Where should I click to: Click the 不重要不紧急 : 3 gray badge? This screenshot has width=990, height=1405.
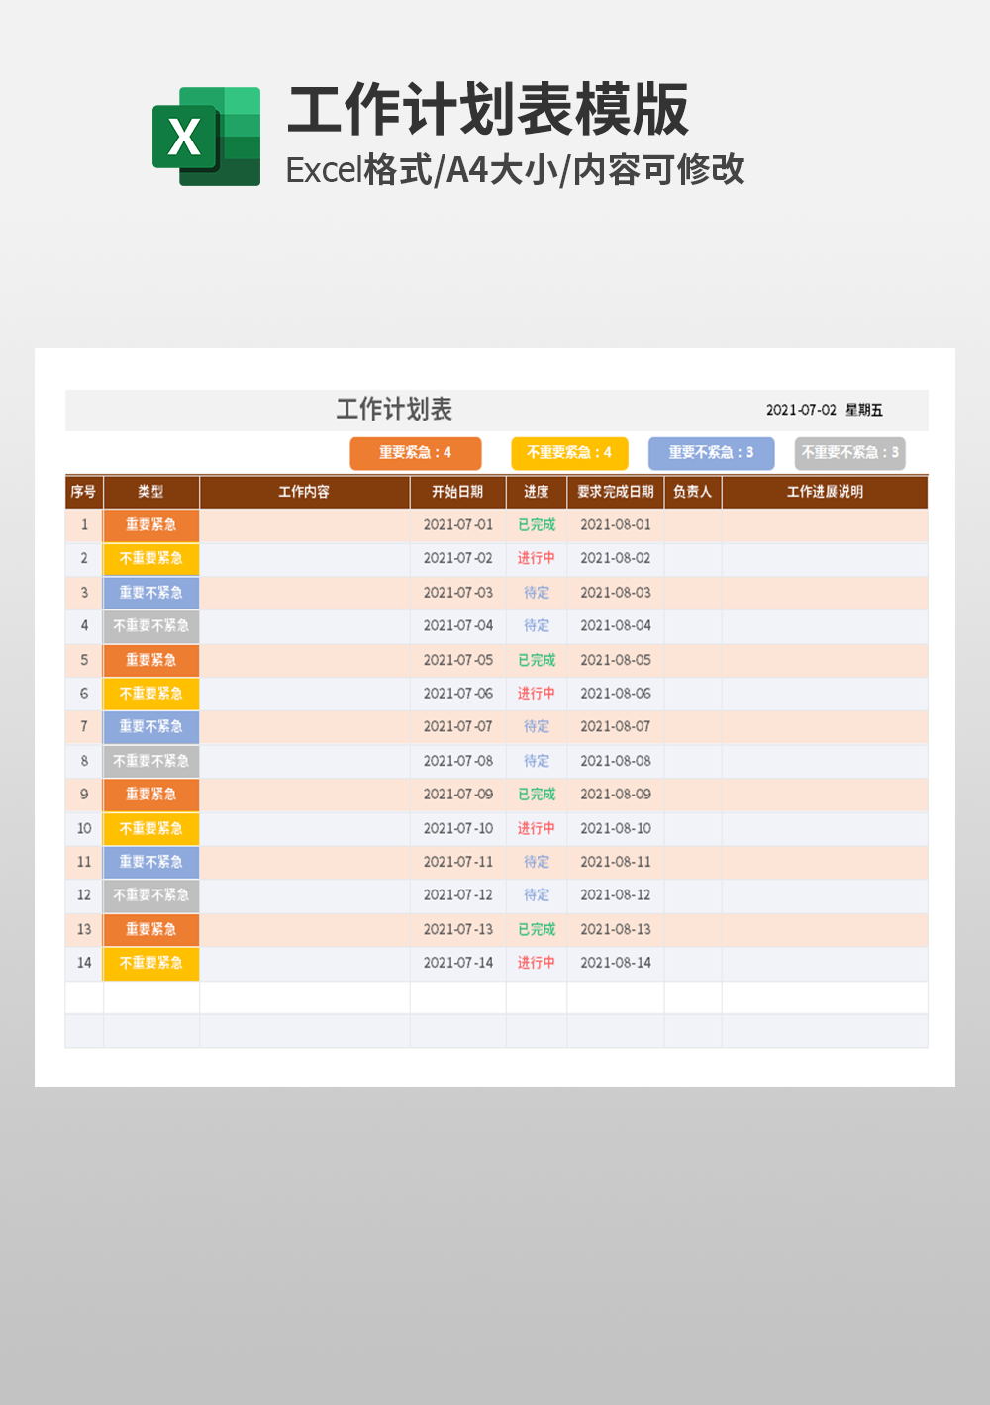tap(850, 453)
